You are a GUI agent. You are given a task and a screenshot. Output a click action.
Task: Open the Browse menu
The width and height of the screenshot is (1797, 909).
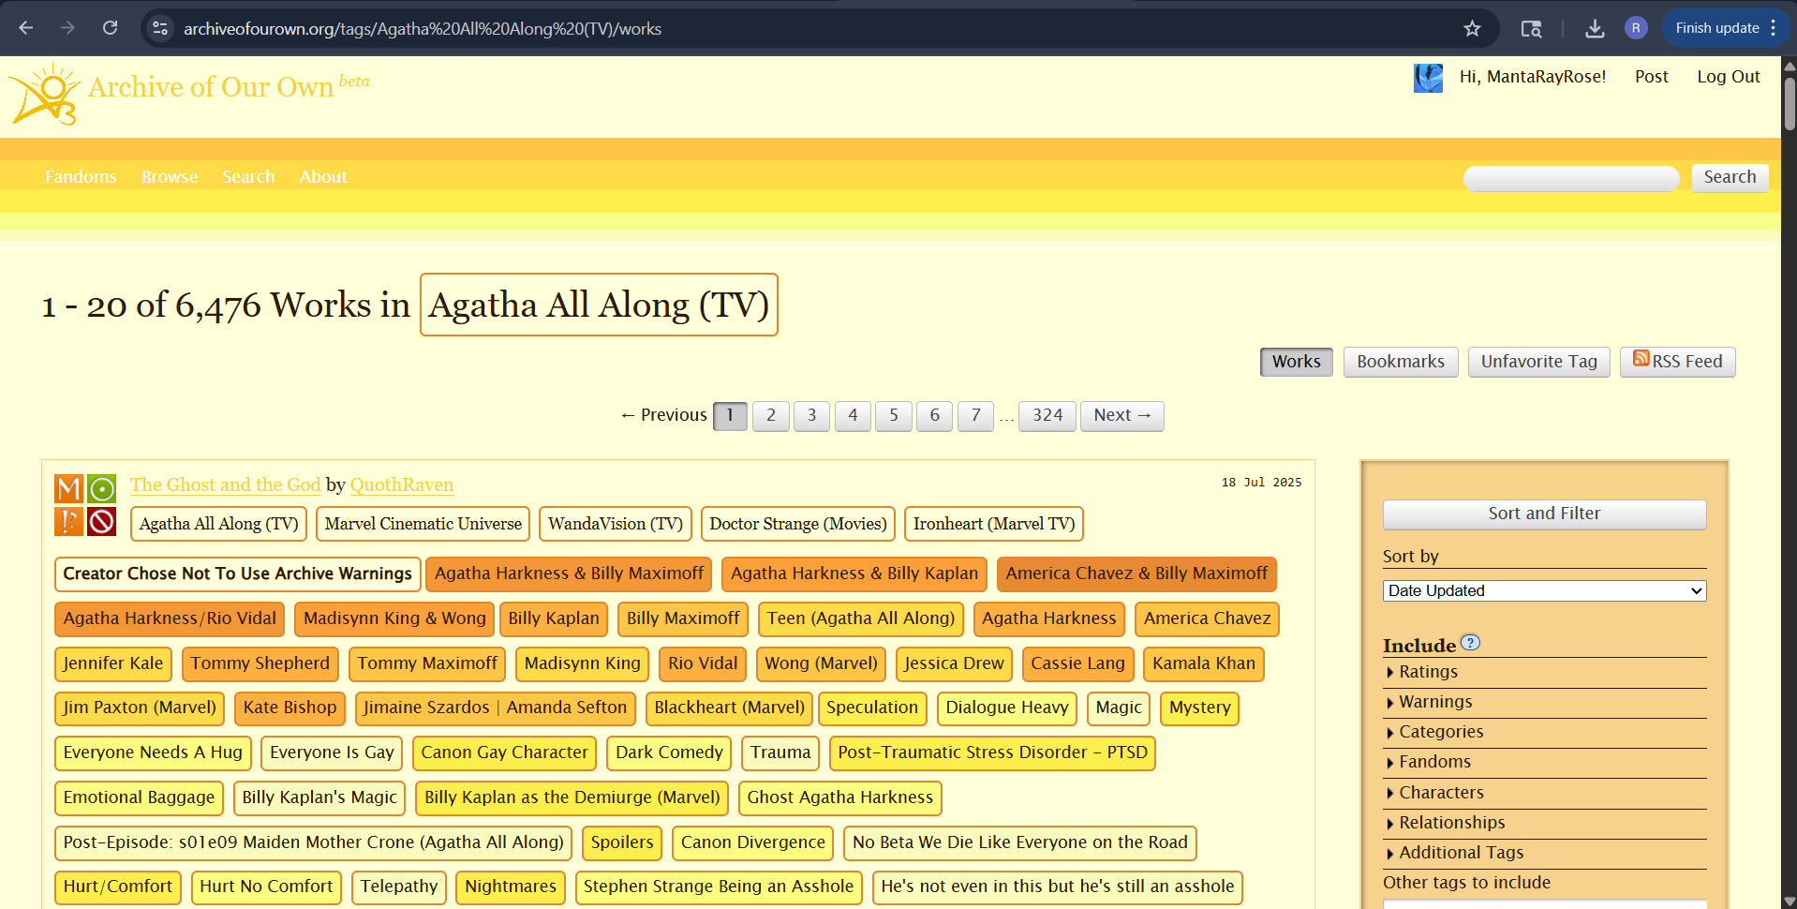(x=170, y=177)
